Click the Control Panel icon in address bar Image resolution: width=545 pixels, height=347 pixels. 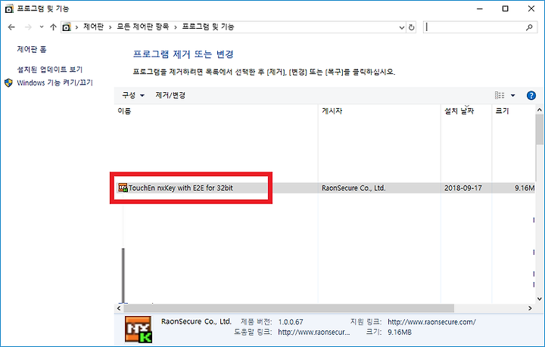[67, 27]
